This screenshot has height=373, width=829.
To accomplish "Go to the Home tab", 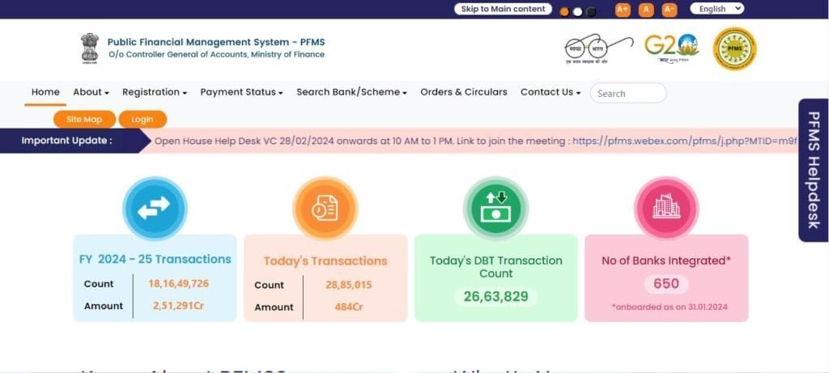I will coord(45,92).
